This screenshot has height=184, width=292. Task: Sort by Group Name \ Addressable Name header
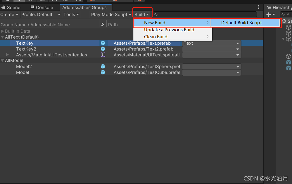(35, 25)
